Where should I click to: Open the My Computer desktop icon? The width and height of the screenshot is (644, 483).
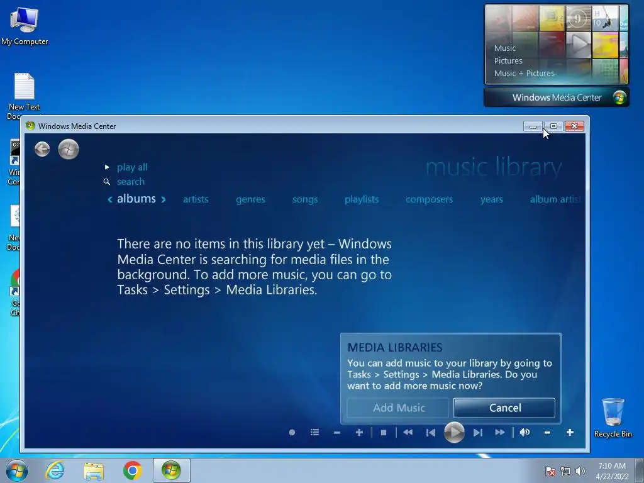25,26
